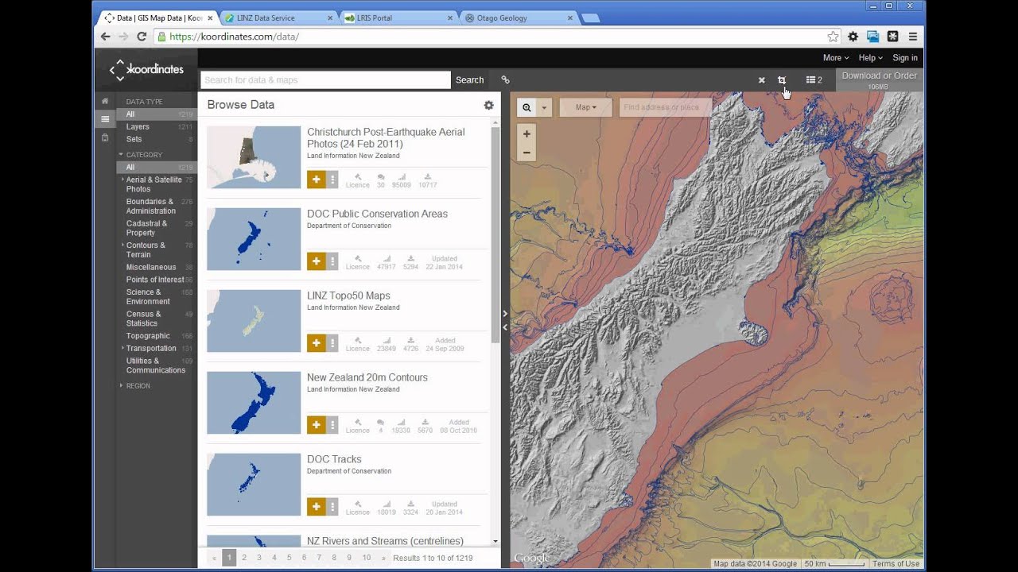Image resolution: width=1018 pixels, height=572 pixels.
Task: Open LINZ Topo50 Maps thumbnail
Action: tap(254, 321)
